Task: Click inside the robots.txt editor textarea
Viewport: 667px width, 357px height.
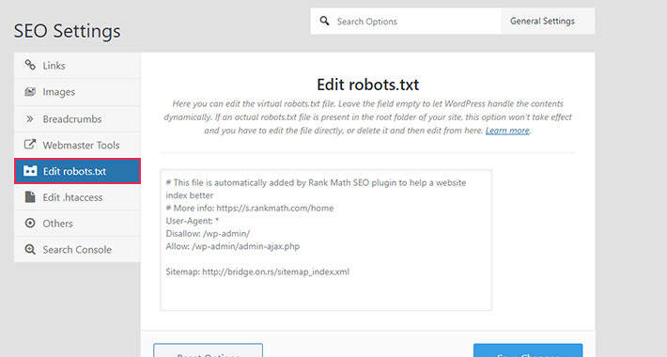Action: 326,240
